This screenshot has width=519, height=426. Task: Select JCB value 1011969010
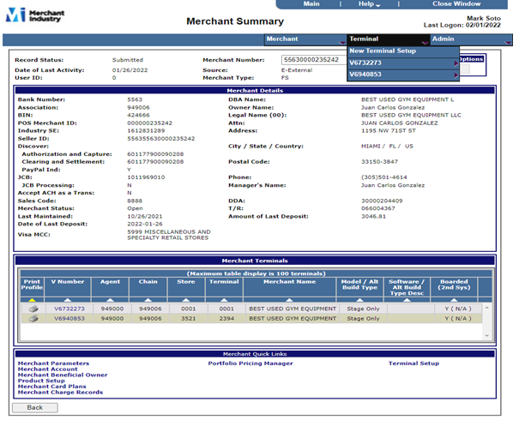(x=146, y=177)
